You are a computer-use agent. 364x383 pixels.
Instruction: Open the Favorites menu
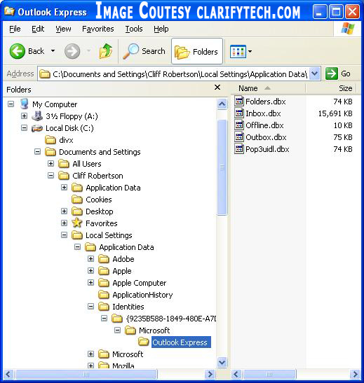pyautogui.click(x=98, y=29)
